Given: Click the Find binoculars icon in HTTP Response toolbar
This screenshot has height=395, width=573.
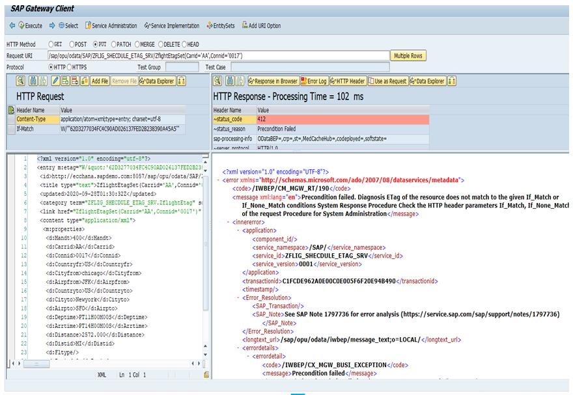Looking at the screenshot, I should point(231,81).
